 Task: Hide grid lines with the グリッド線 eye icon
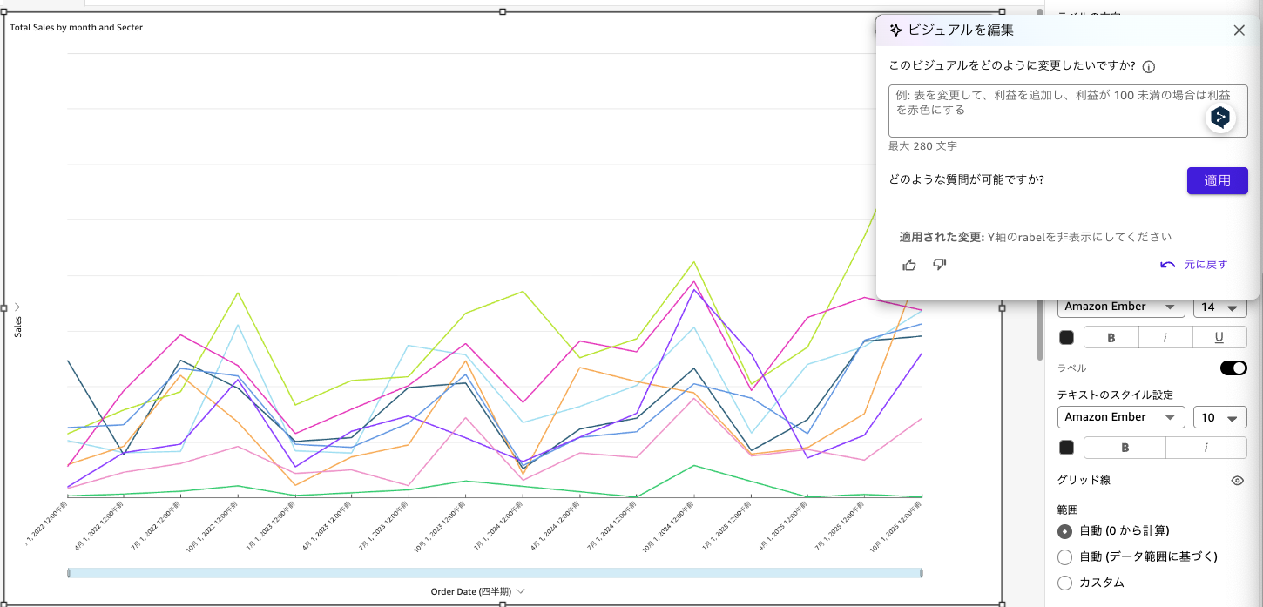[x=1237, y=481]
